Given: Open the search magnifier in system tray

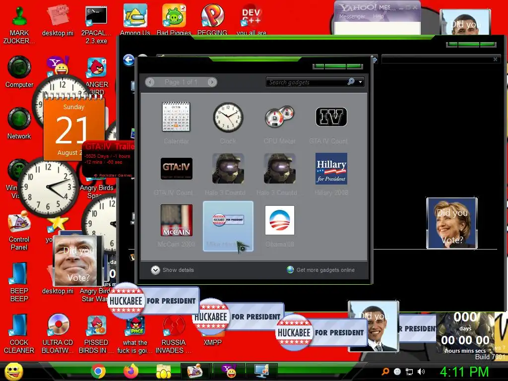Looking at the screenshot, I should click(385, 372).
